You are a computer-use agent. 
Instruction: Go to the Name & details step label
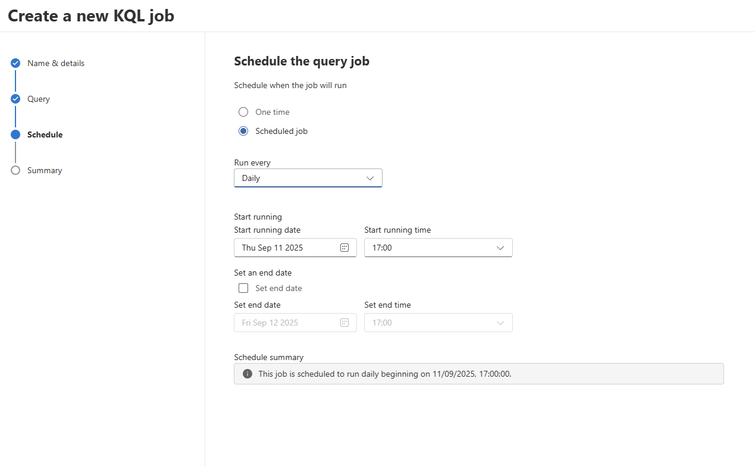tap(56, 63)
